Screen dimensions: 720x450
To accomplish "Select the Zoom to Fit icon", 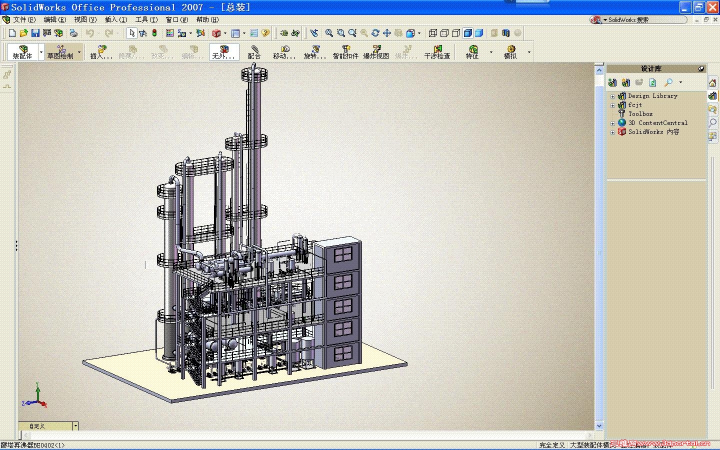I will (329, 33).
